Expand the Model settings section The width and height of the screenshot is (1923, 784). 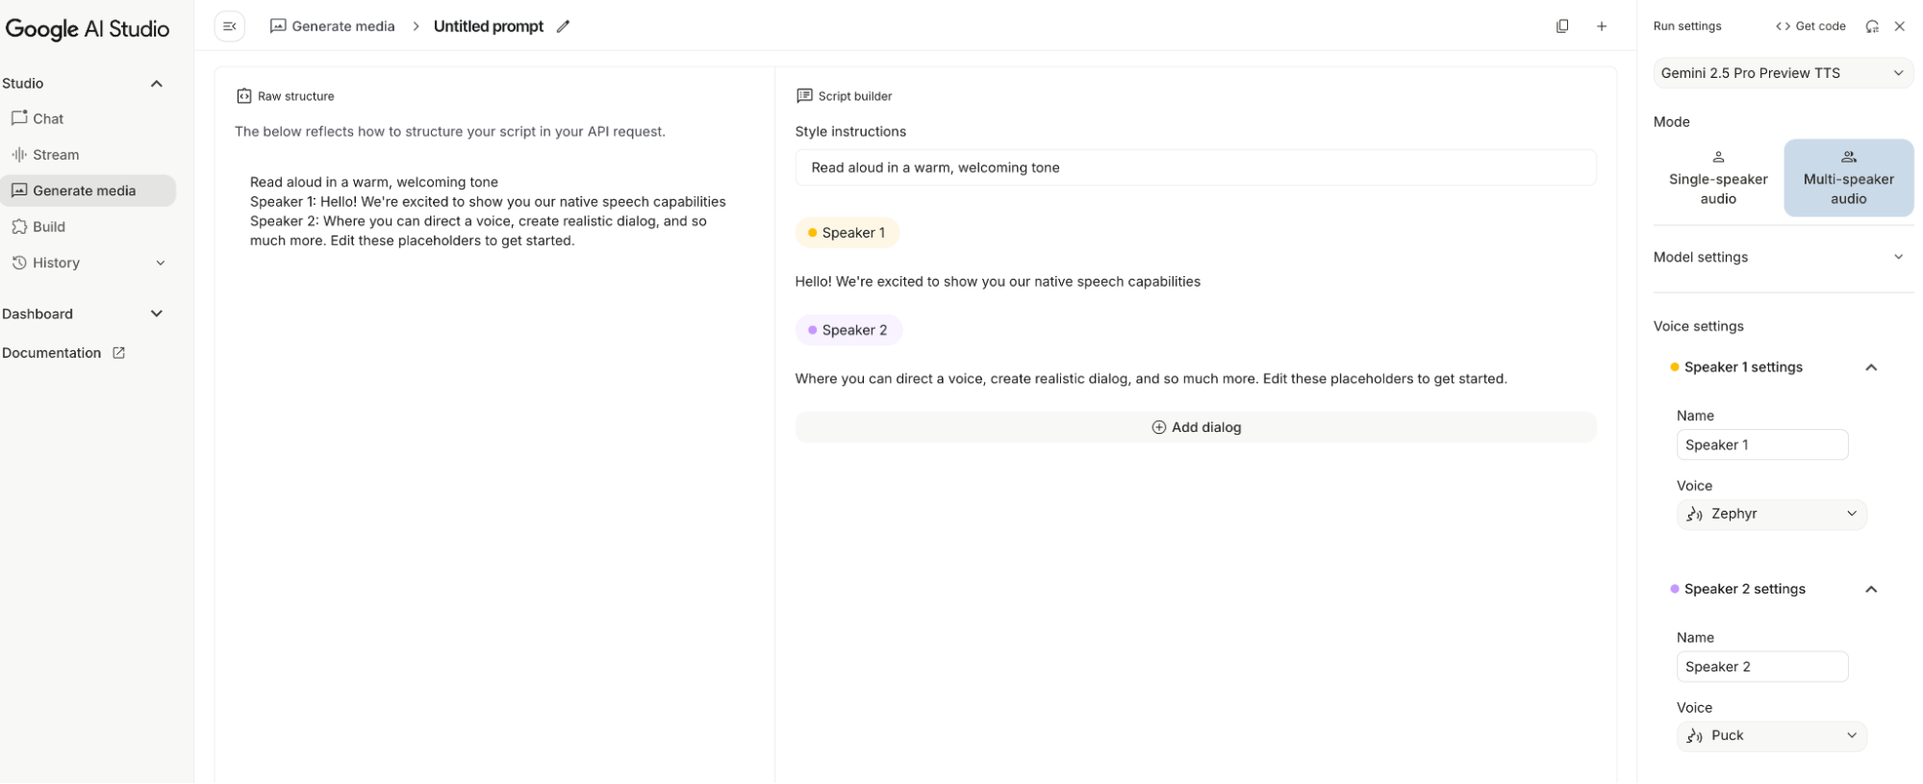tap(1783, 257)
